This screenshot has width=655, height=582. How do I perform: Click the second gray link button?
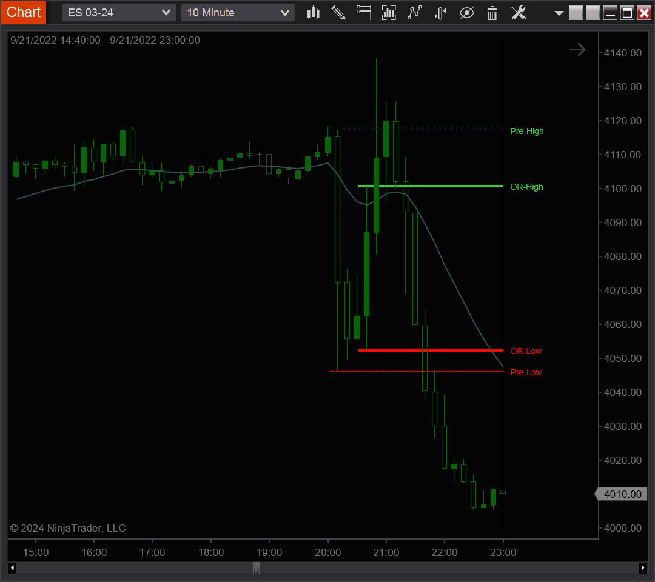(593, 13)
